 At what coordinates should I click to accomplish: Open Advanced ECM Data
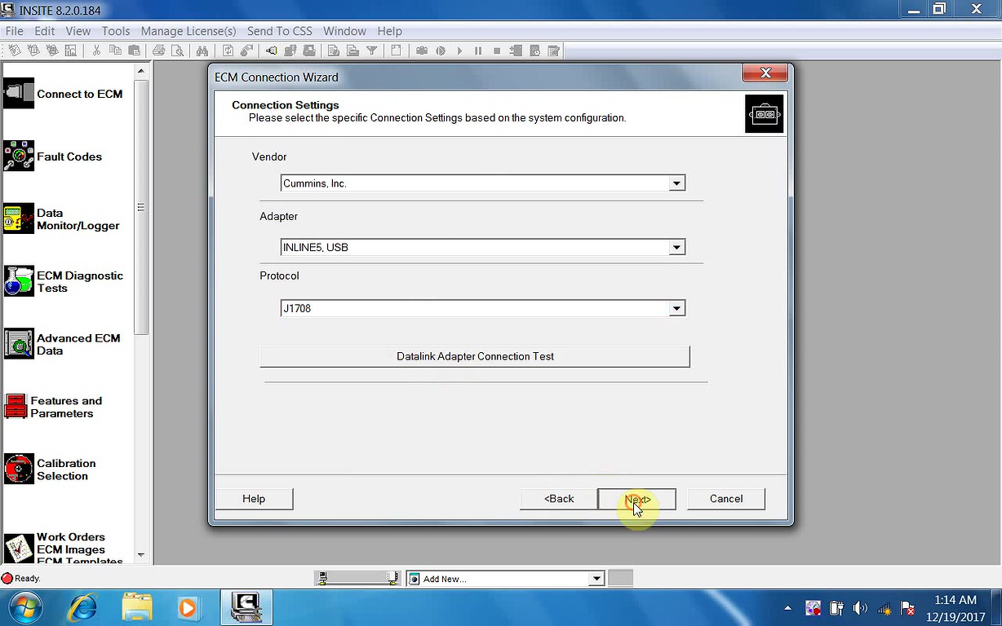62,345
